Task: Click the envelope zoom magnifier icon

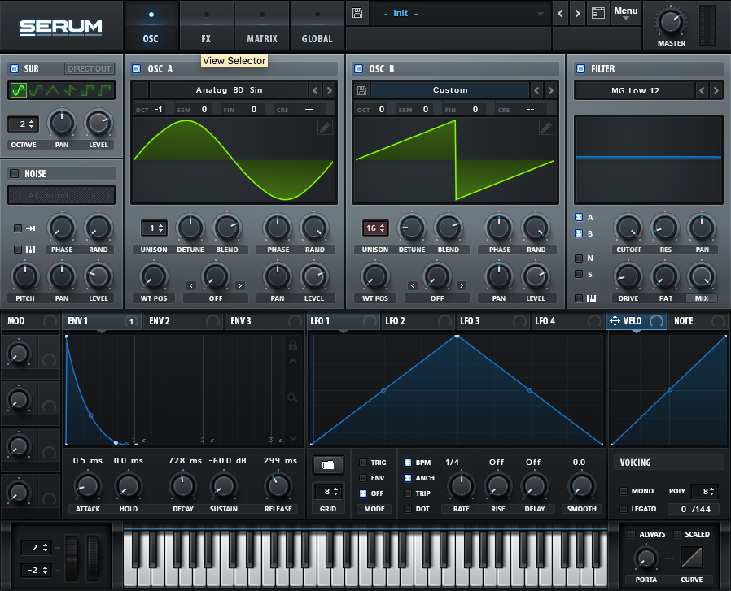Action: point(293,398)
